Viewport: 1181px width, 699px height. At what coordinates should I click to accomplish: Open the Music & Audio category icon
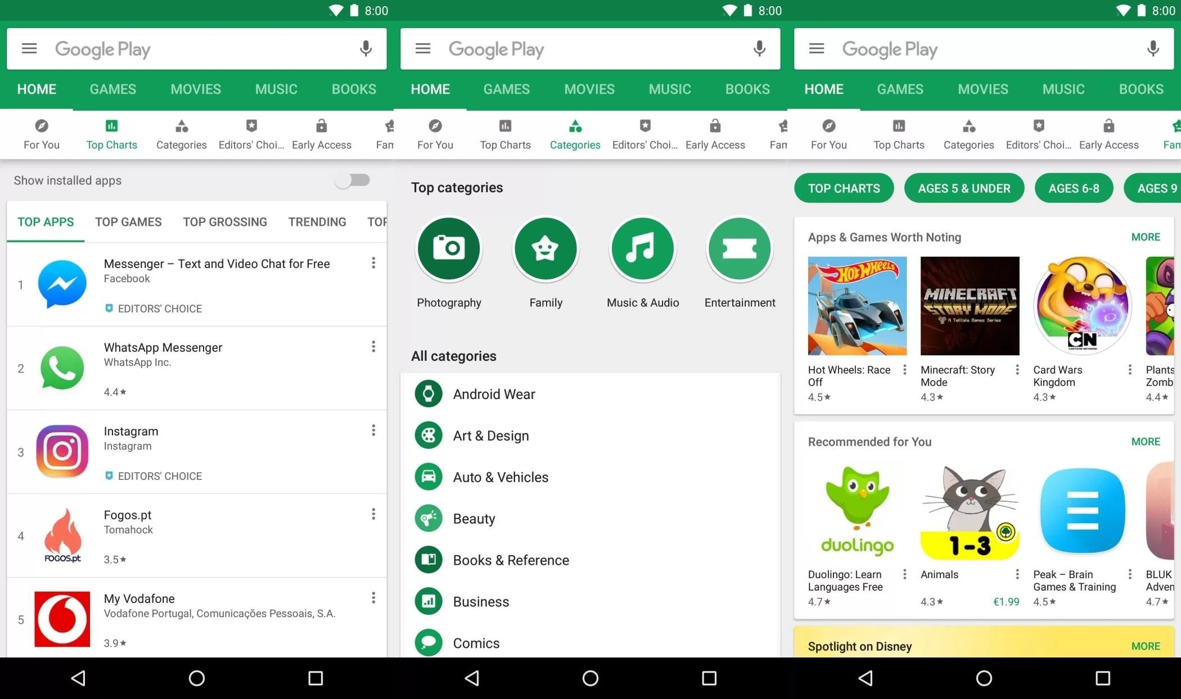(643, 248)
